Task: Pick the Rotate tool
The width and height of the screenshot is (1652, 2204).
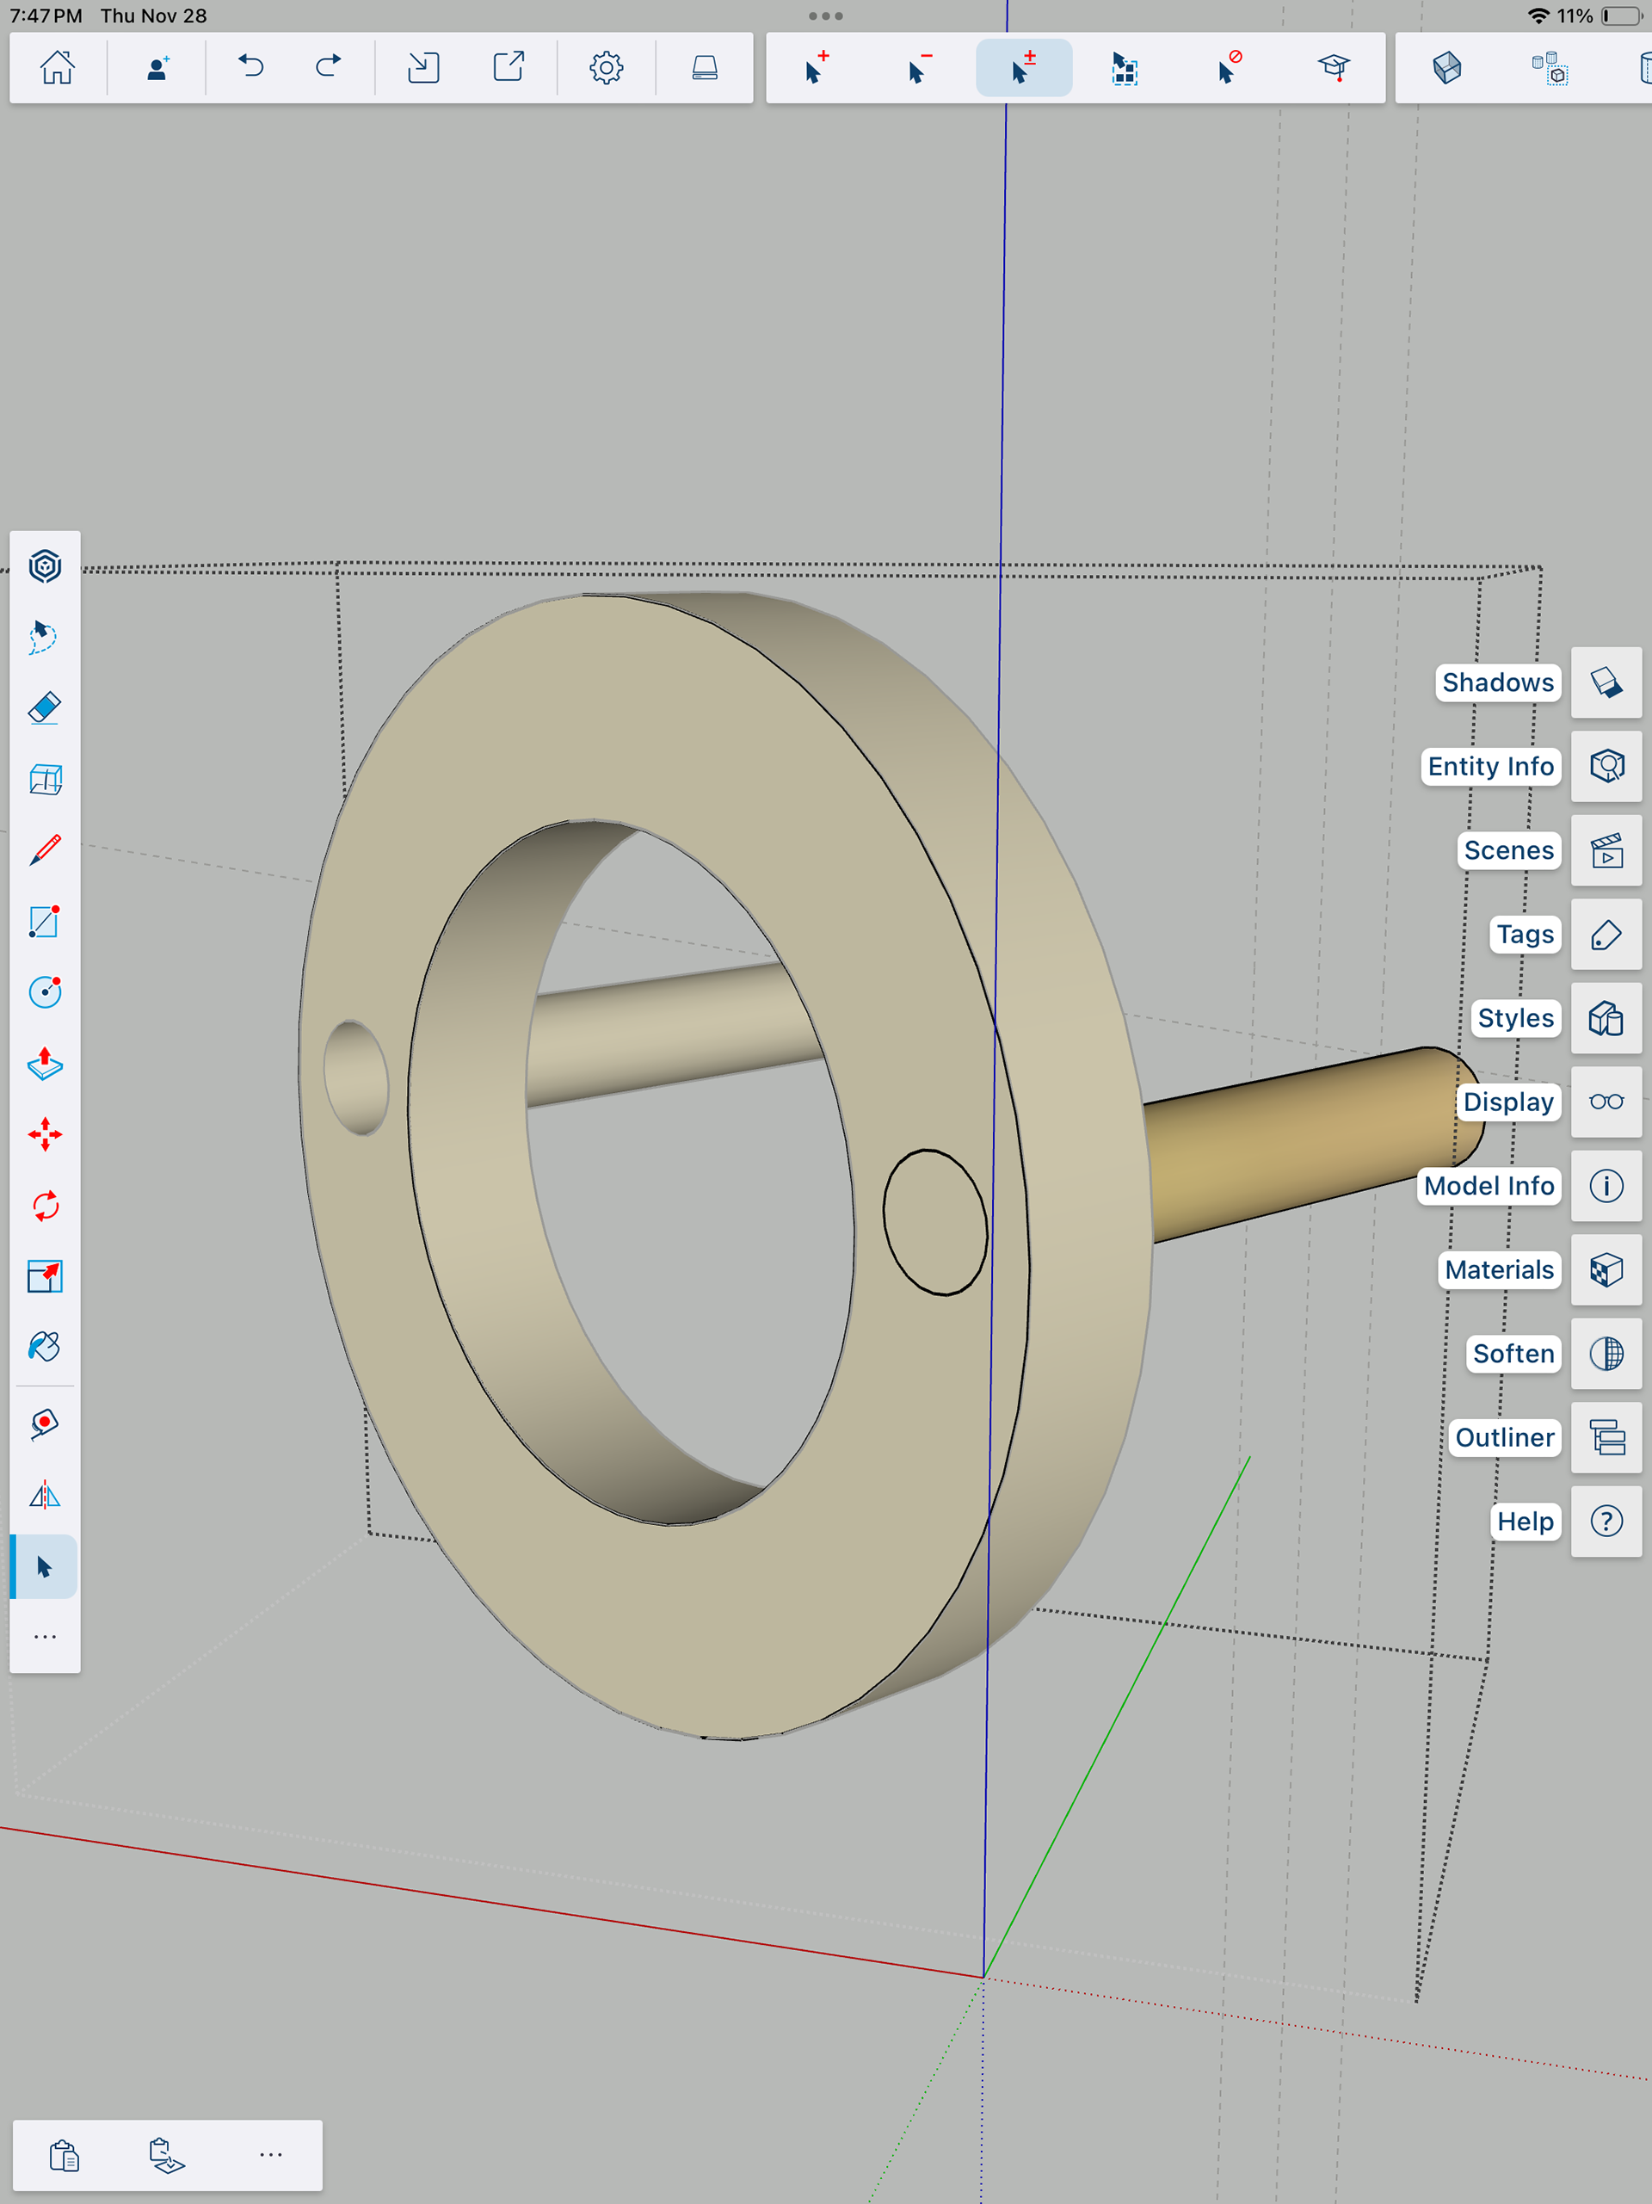Action: 45,1206
